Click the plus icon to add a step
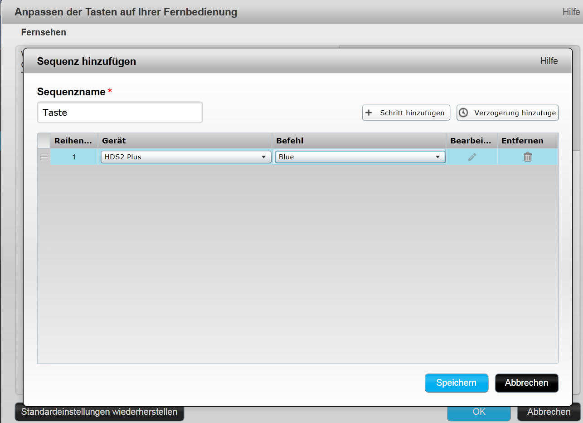Viewport: 583px width, 423px height. [x=369, y=113]
